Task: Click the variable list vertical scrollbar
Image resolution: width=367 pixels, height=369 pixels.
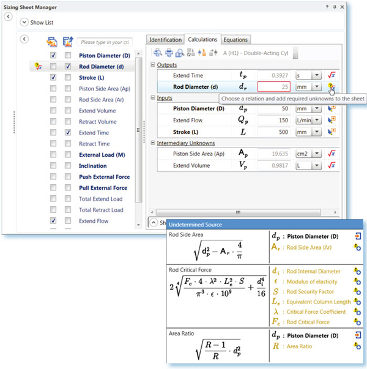Action: tap(139, 130)
